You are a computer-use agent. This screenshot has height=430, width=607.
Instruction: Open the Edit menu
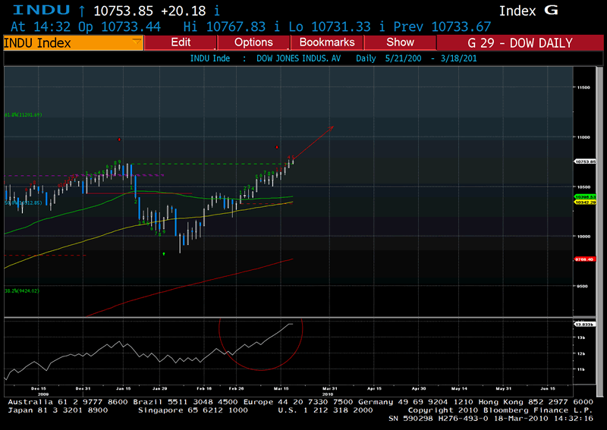point(181,42)
